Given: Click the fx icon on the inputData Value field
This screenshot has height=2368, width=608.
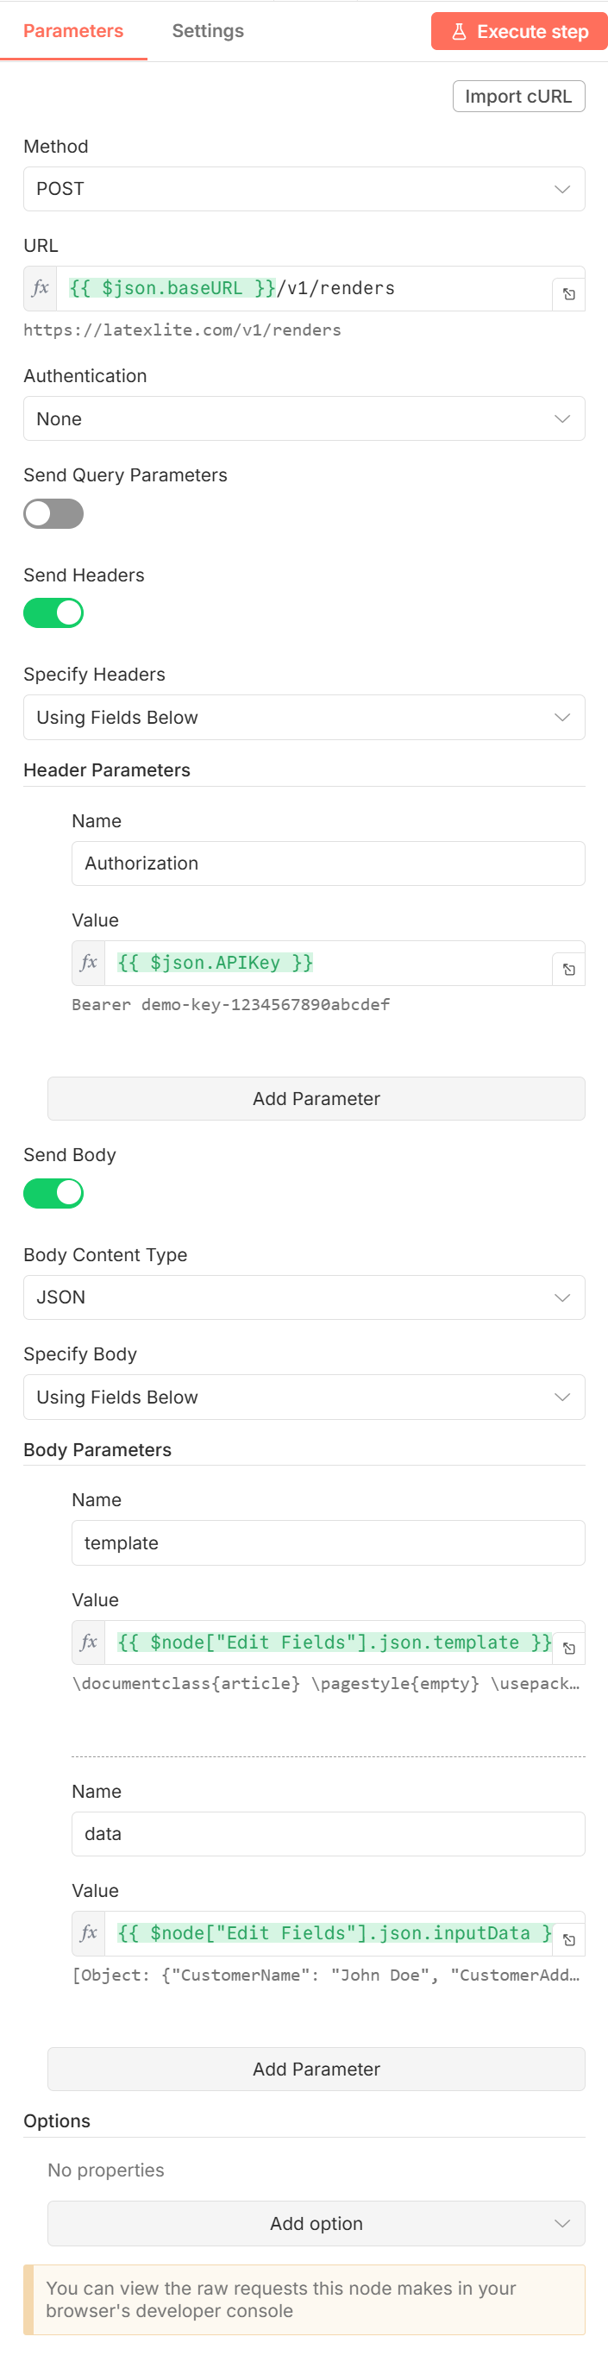Looking at the screenshot, I should tap(88, 1933).
